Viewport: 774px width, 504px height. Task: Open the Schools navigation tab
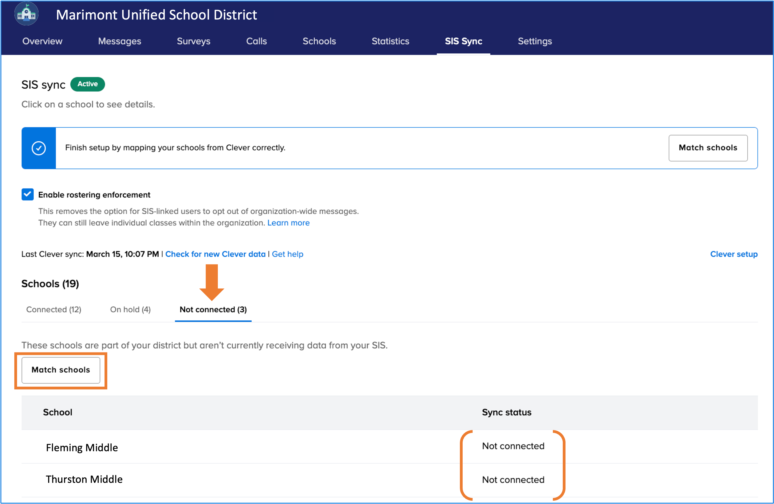point(319,41)
